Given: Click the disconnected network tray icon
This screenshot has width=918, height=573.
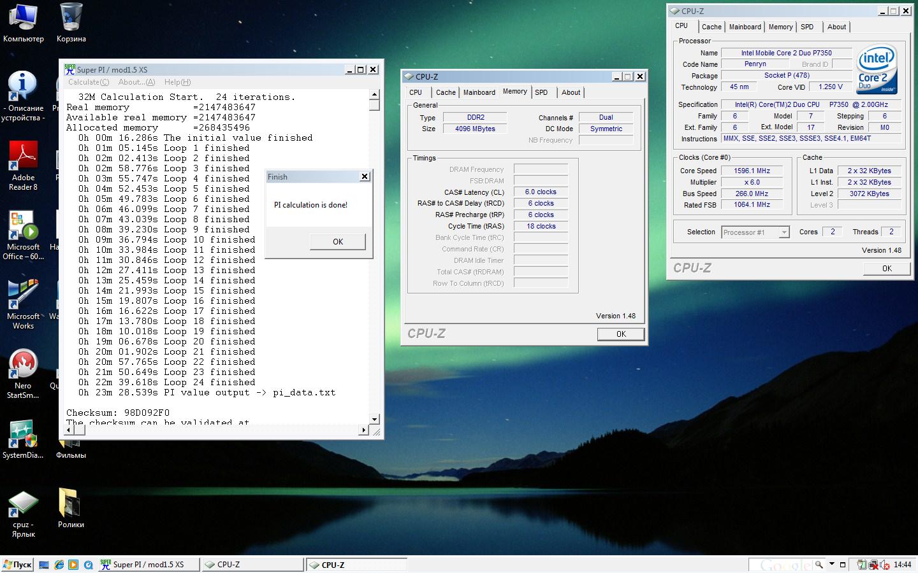Looking at the screenshot, I should 875,565.
